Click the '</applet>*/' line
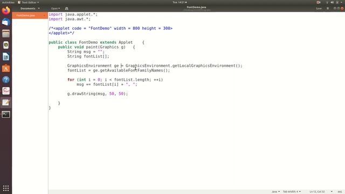This screenshot has height=194, width=345. (x=61, y=33)
